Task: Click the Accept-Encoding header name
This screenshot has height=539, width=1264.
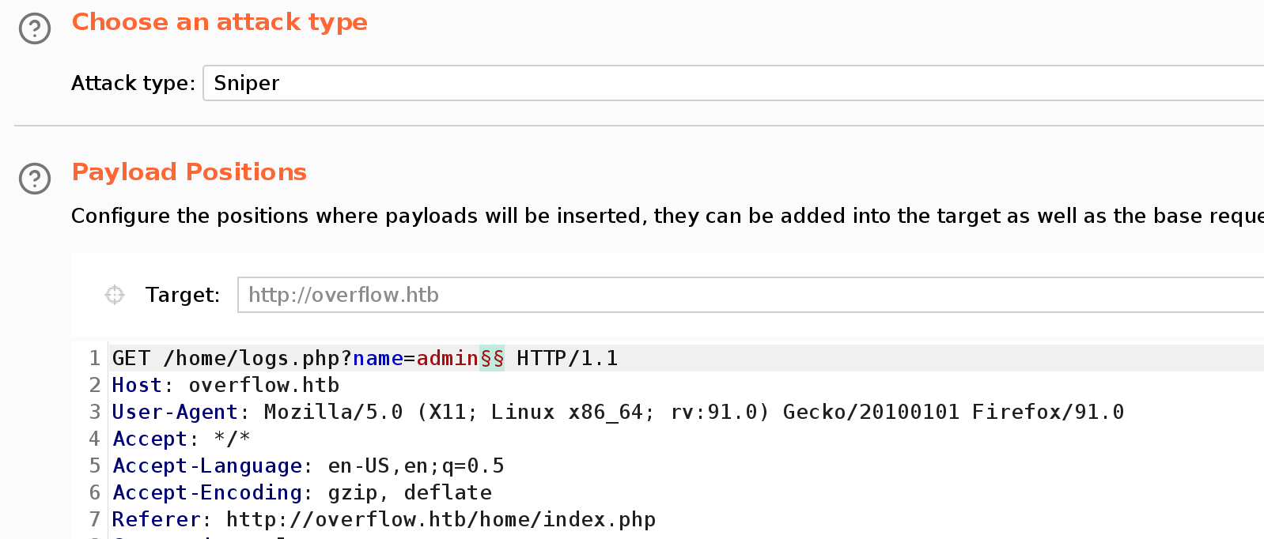Action: (206, 493)
